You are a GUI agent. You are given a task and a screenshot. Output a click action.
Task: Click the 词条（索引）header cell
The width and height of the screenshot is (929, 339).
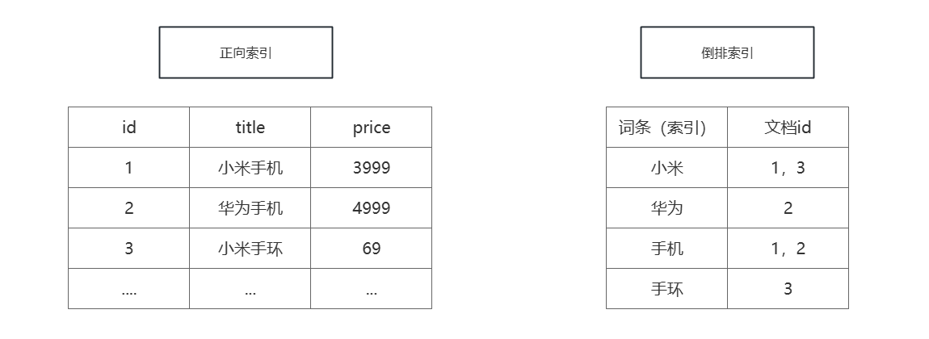666,128
